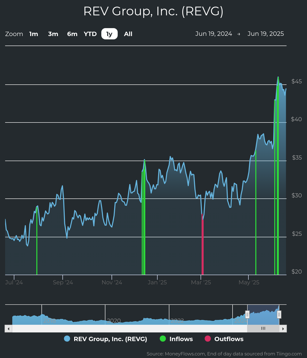Toggle Outflows legend series
The image size is (307, 358).
(224, 339)
